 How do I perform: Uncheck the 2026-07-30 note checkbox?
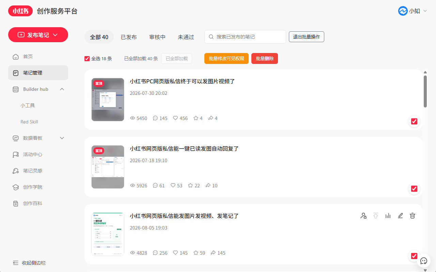[414, 121]
